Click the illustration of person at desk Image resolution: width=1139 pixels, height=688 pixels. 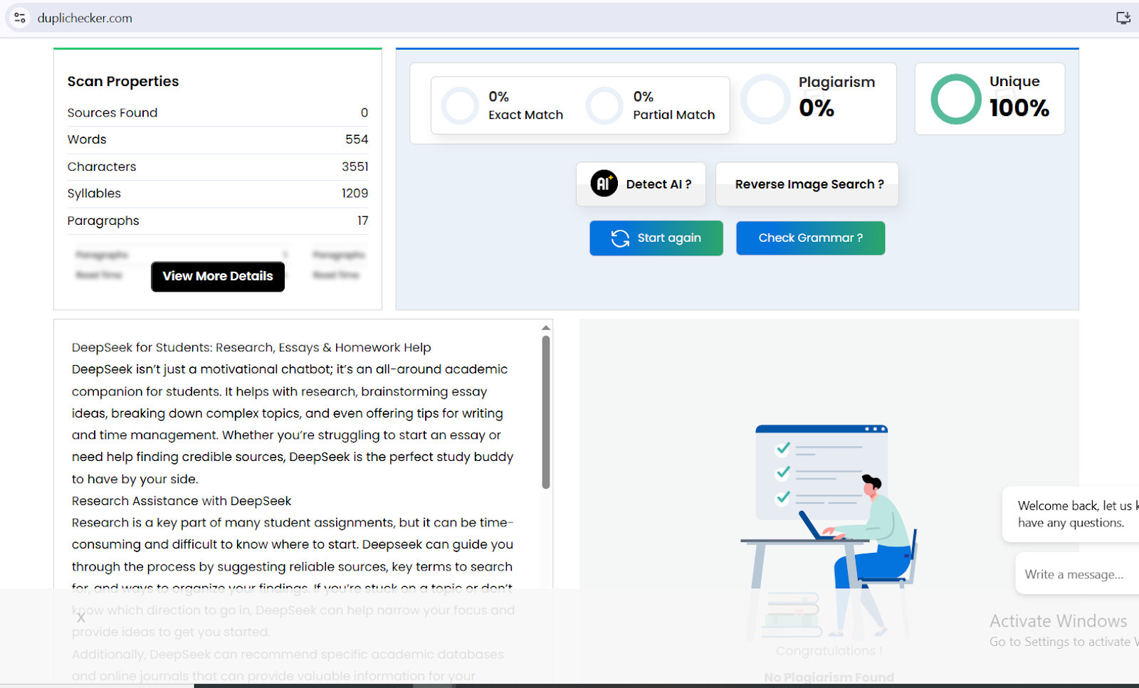click(x=829, y=530)
